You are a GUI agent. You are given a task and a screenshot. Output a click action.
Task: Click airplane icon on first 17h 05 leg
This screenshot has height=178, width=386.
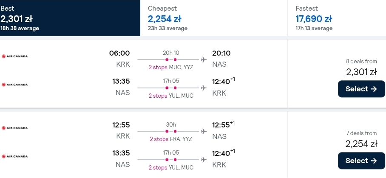(x=204, y=88)
